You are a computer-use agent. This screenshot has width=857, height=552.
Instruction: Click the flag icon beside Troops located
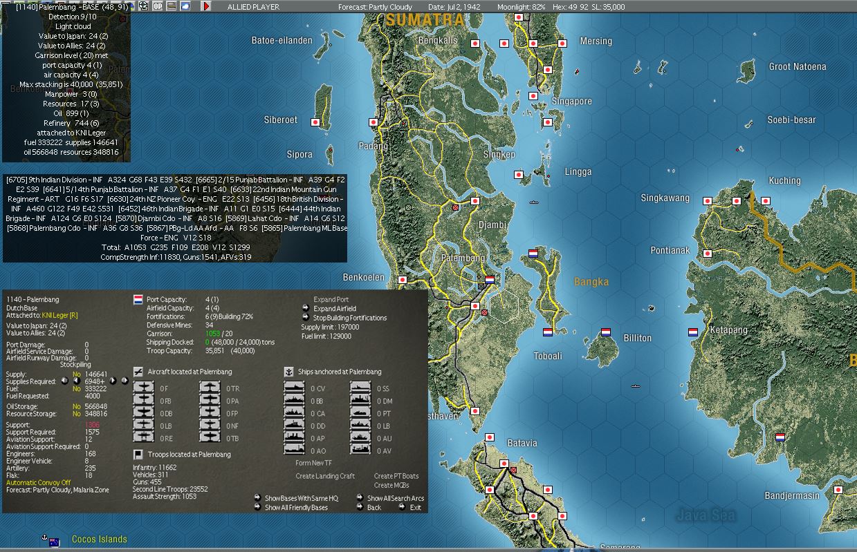tap(138, 455)
